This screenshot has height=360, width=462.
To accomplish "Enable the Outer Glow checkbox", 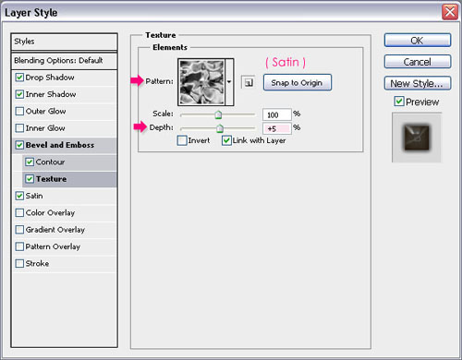I will [19, 111].
